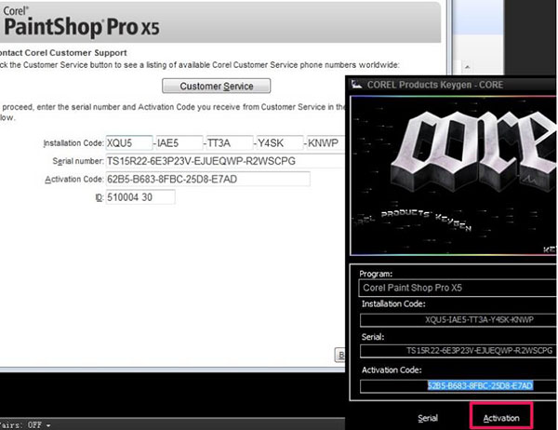Click the ID field showing 510004 30
The width and height of the screenshot is (558, 430).
140,197
